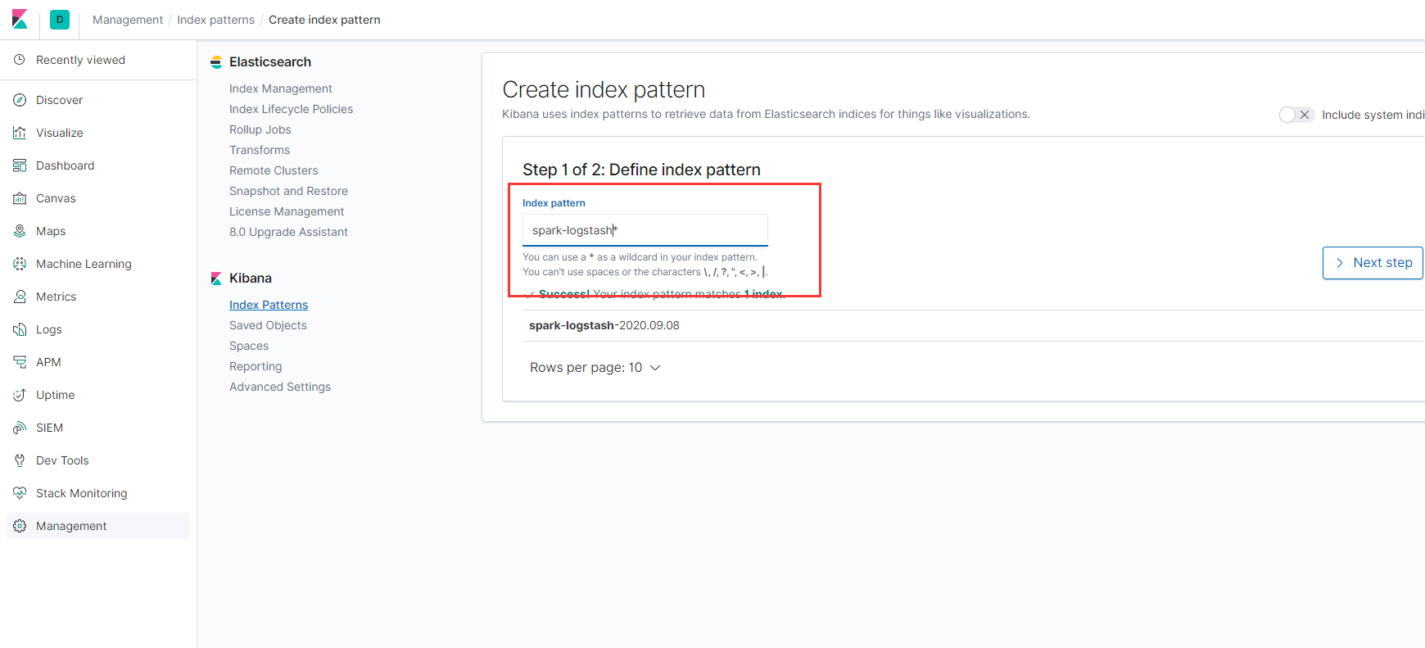Open Remote Clusters link

[x=274, y=170]
